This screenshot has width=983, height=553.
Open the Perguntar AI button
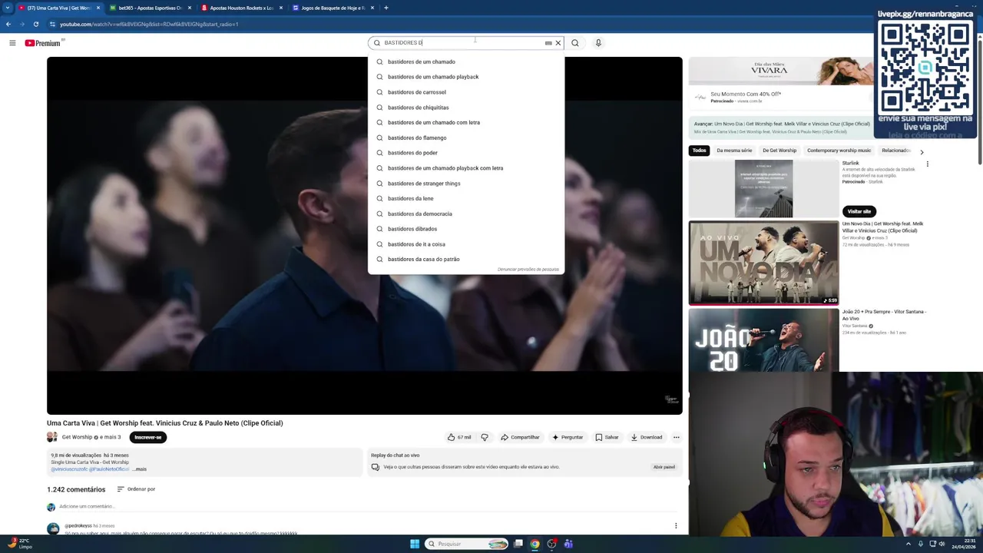(568, 437)
